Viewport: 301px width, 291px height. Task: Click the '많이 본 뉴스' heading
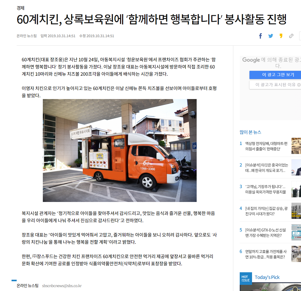[250, 132]
